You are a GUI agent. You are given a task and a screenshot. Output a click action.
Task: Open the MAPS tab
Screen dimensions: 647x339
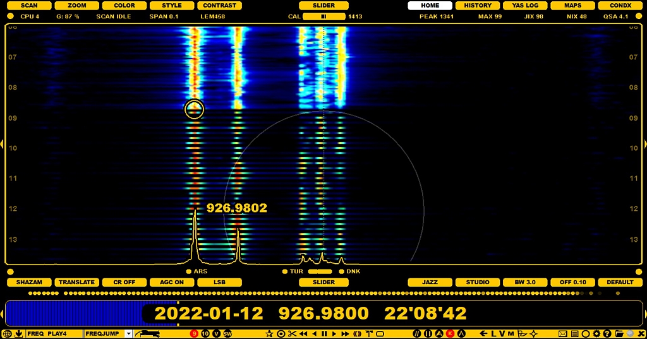[x=572, y=6]
